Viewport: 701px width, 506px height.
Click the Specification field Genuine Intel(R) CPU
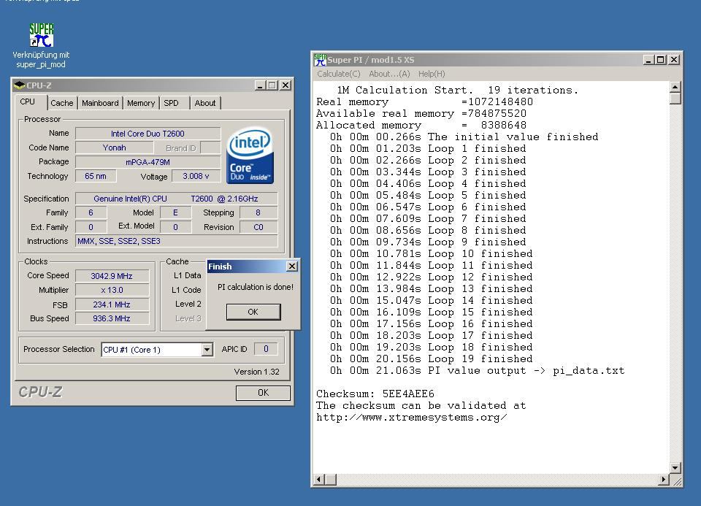point(176,199)
